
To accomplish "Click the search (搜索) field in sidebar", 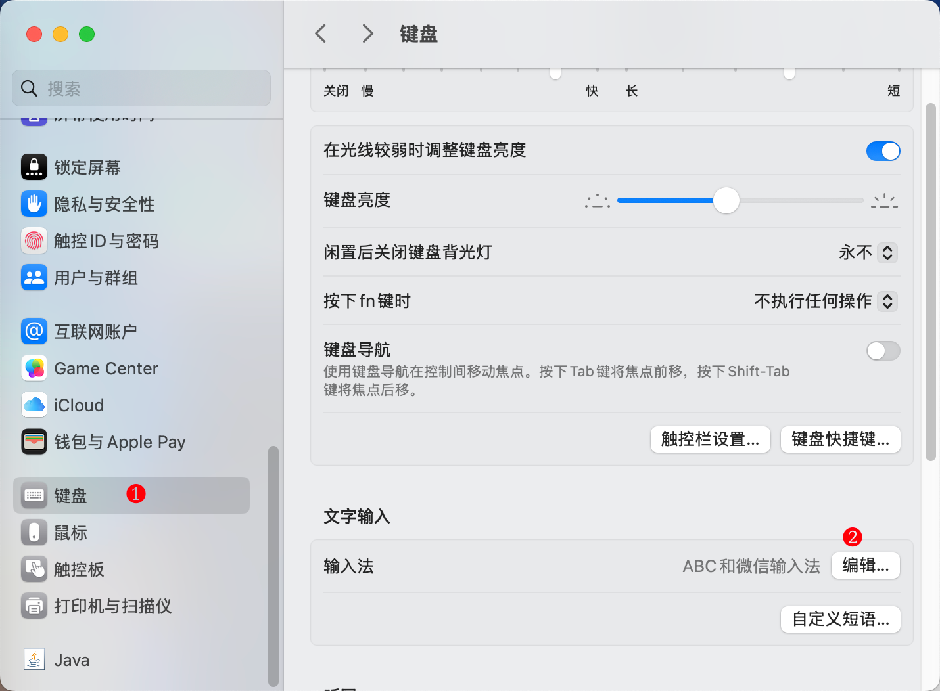I will click(x=141, y=88).
